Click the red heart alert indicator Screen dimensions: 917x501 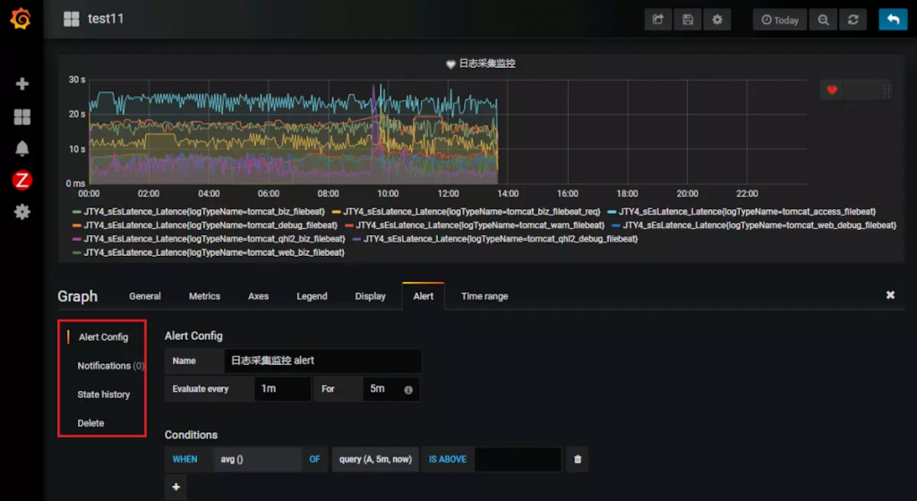832,90
